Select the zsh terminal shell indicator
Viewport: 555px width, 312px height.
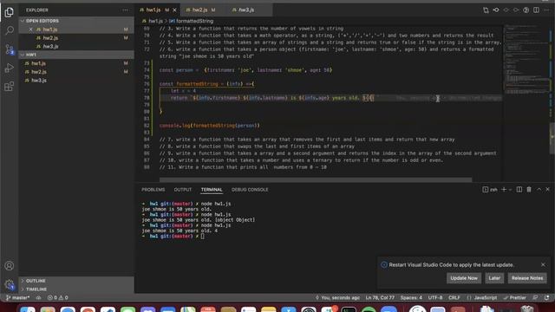click(490, 190)
